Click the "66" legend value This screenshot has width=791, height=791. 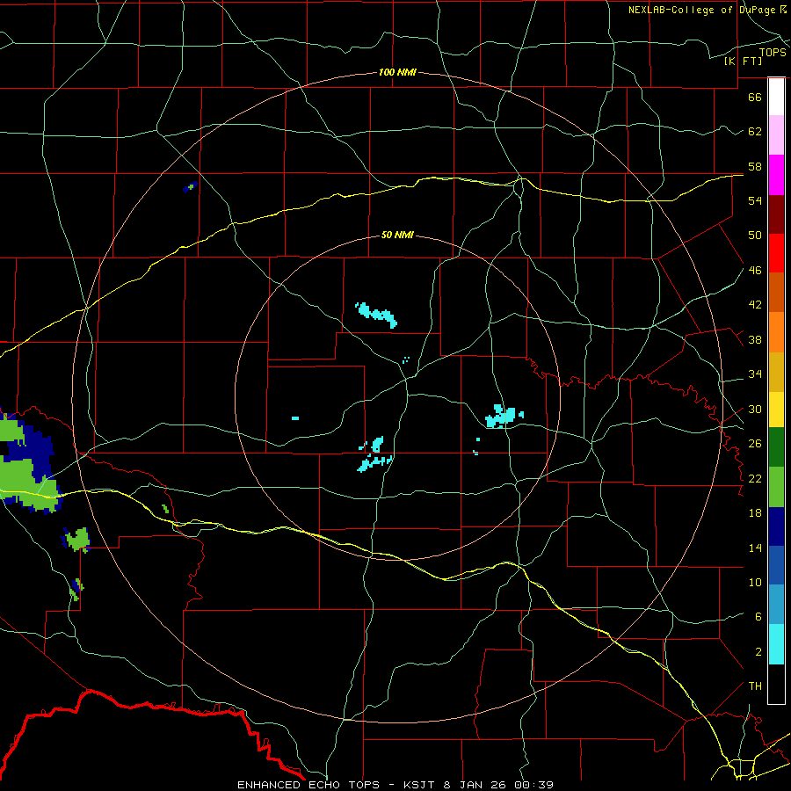point(755,97)
